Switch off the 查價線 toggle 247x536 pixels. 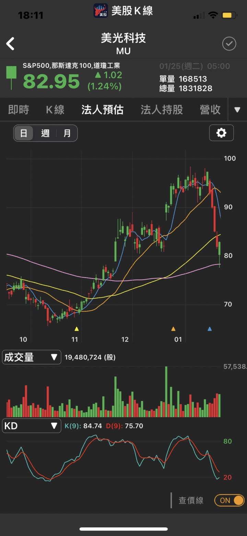pyautogui.click(x=229, y=500)
